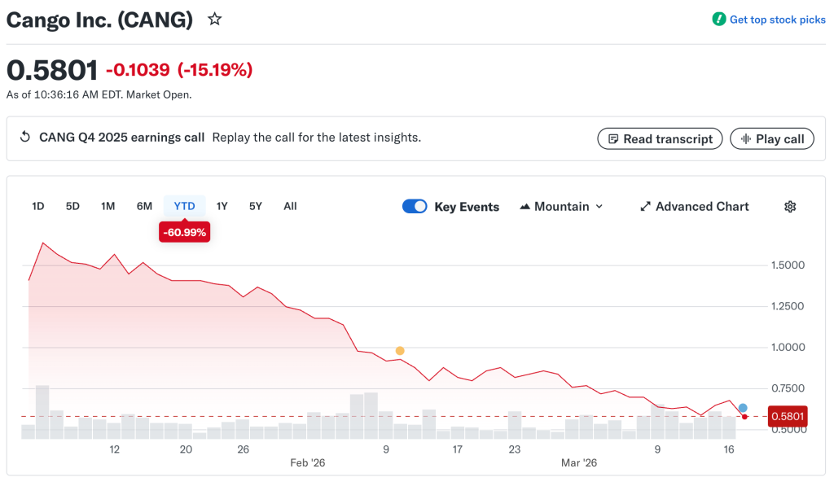Click the orange key event marker
834x482 pixels.
(x=400, y=351)
